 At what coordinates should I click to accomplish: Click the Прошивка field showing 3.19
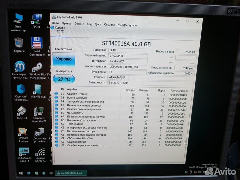pyautogui.click(x=128, y=51)
